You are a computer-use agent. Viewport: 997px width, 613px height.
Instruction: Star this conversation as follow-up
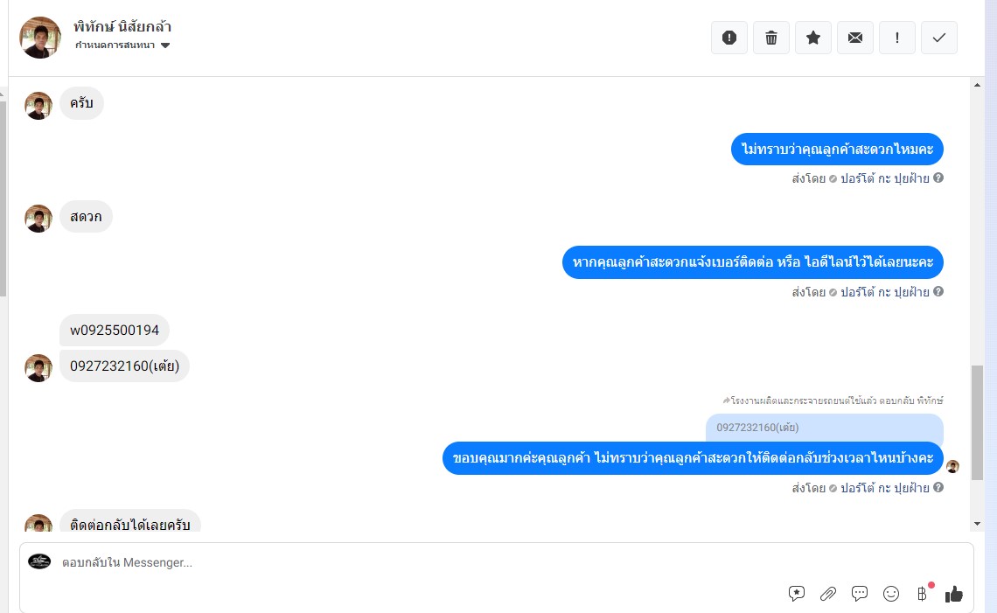(x=812, y=38)
